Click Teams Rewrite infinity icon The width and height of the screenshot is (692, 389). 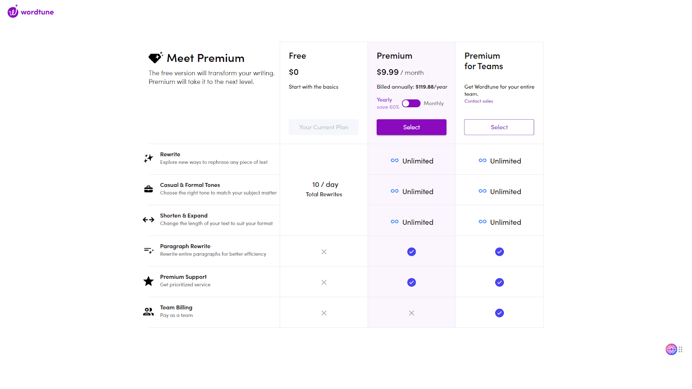483,160
